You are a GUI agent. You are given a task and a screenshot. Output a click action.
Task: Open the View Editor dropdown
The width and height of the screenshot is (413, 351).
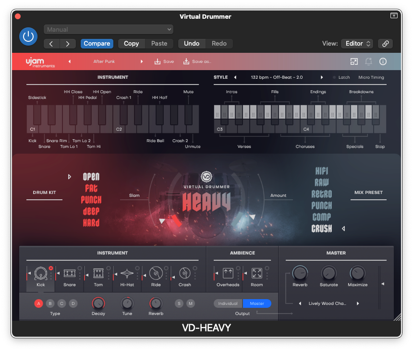click(x=357, y=44)
